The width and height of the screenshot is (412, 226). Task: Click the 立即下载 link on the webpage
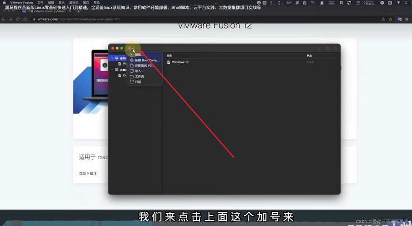coord(87,173)
